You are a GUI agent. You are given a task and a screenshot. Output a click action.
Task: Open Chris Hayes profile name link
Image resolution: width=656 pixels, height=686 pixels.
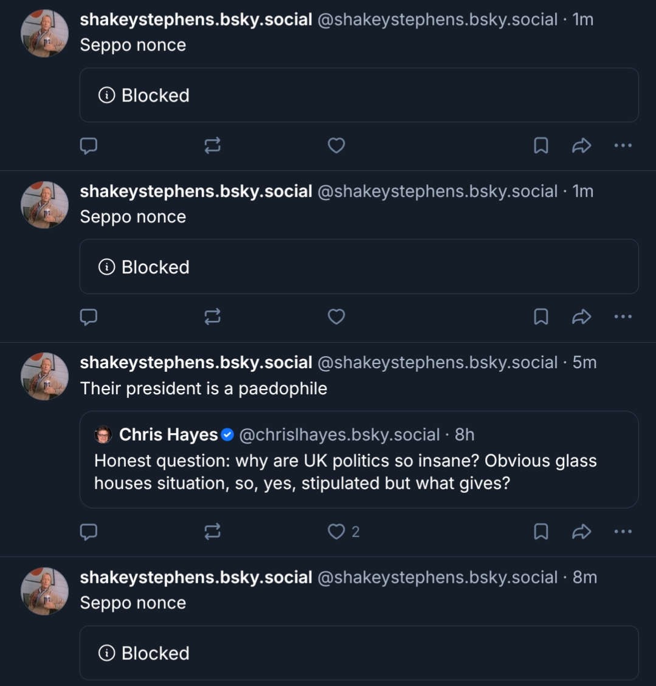coord(168,435)
